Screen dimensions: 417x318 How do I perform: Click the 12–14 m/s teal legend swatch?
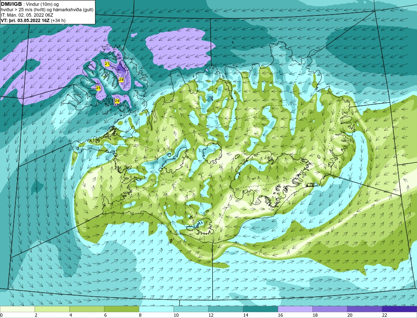pos(226,309)
